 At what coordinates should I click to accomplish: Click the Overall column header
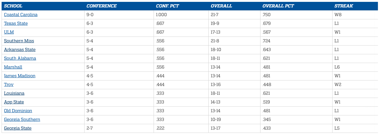point(221,6)
